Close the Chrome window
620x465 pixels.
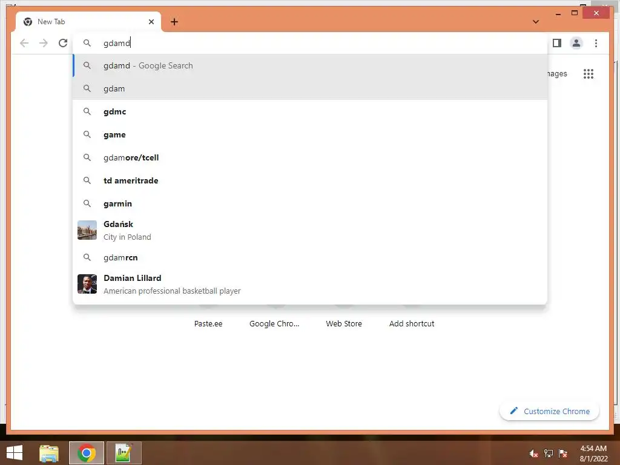coord(596,13)
